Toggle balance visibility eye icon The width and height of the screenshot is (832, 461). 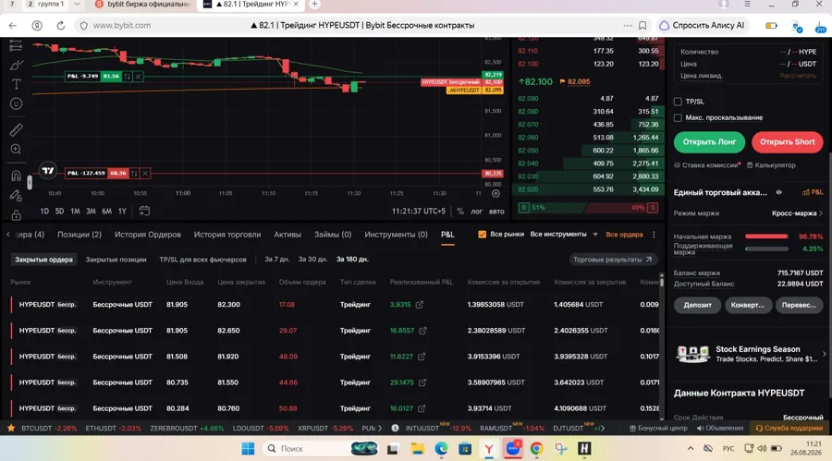779,192
